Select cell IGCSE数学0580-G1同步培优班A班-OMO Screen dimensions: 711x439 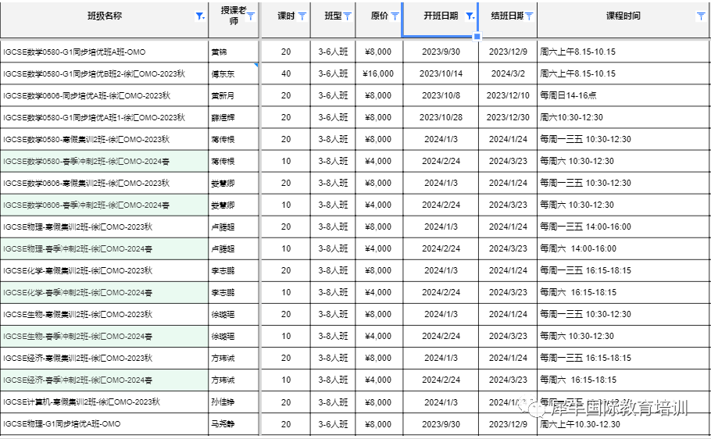104,52
